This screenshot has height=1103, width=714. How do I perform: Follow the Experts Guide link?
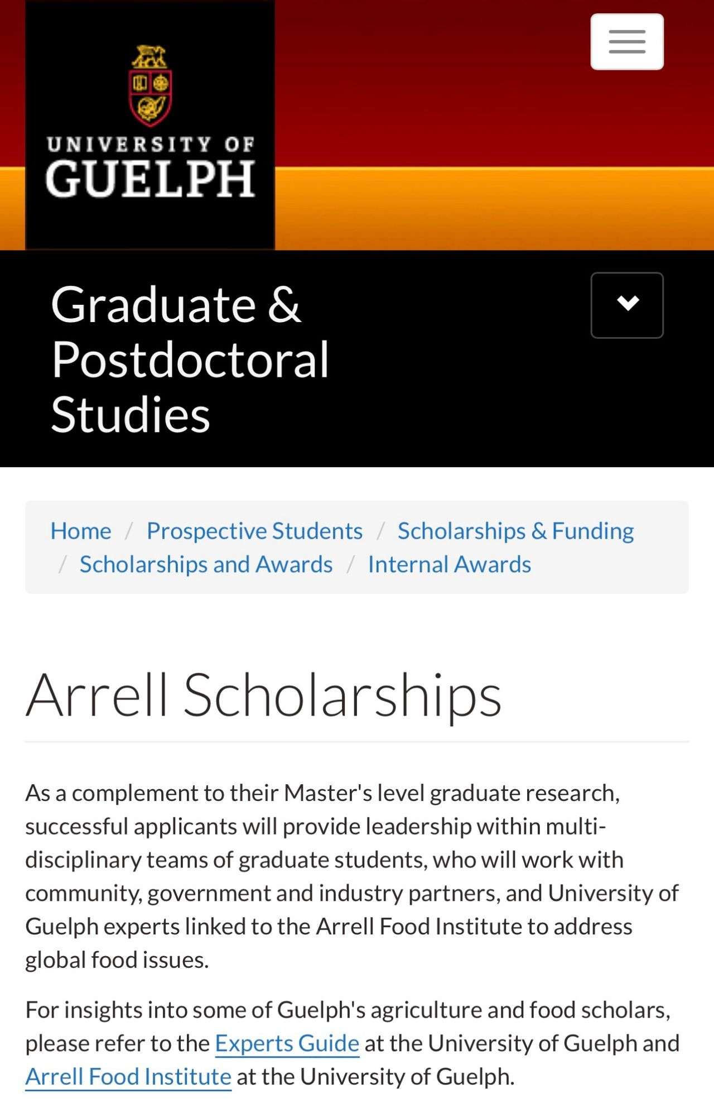click(x=287, y=1043)
